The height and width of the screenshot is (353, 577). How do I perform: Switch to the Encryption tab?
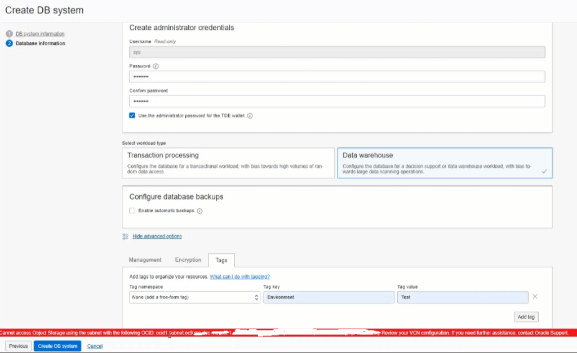pos(188,260)
